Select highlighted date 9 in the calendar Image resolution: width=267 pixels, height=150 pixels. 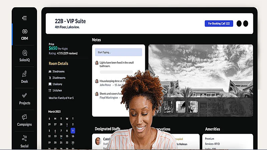[x=73, y=131]
